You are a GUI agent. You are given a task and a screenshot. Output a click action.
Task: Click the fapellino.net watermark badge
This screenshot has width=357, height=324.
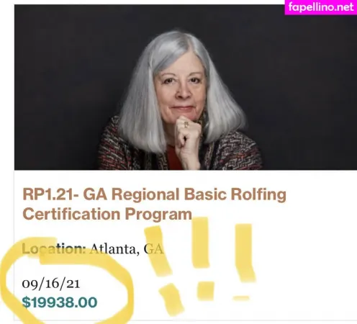(321, 7)
